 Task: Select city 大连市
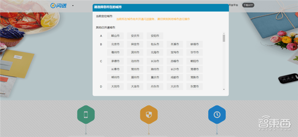click(135, 87)
